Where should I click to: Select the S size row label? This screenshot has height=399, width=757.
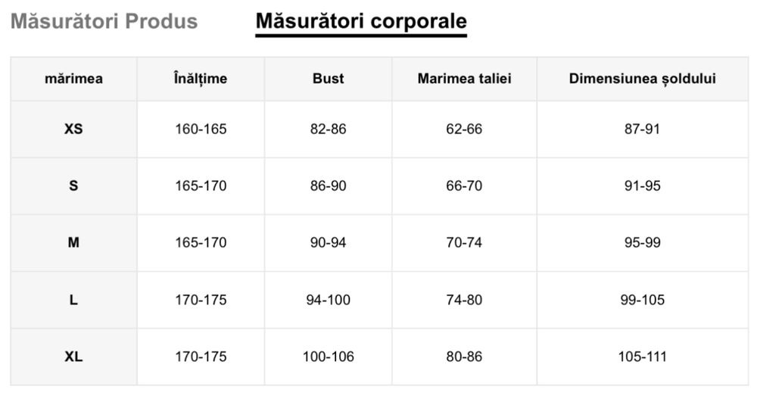coord(73,186)
